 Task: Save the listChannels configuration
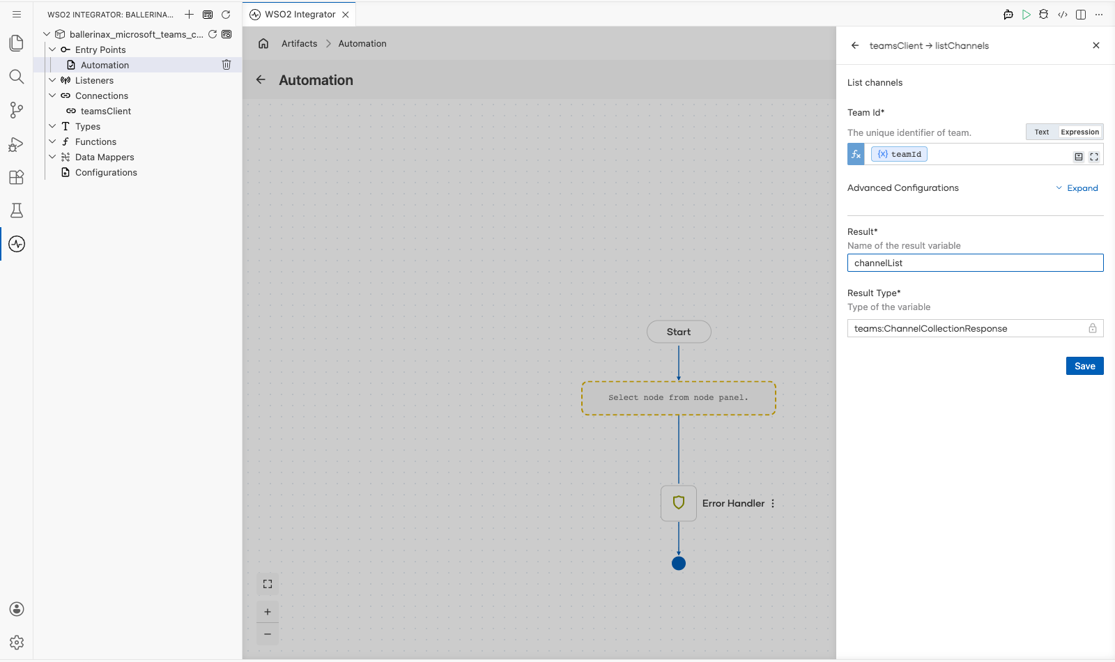click(x=1084, y=366)
